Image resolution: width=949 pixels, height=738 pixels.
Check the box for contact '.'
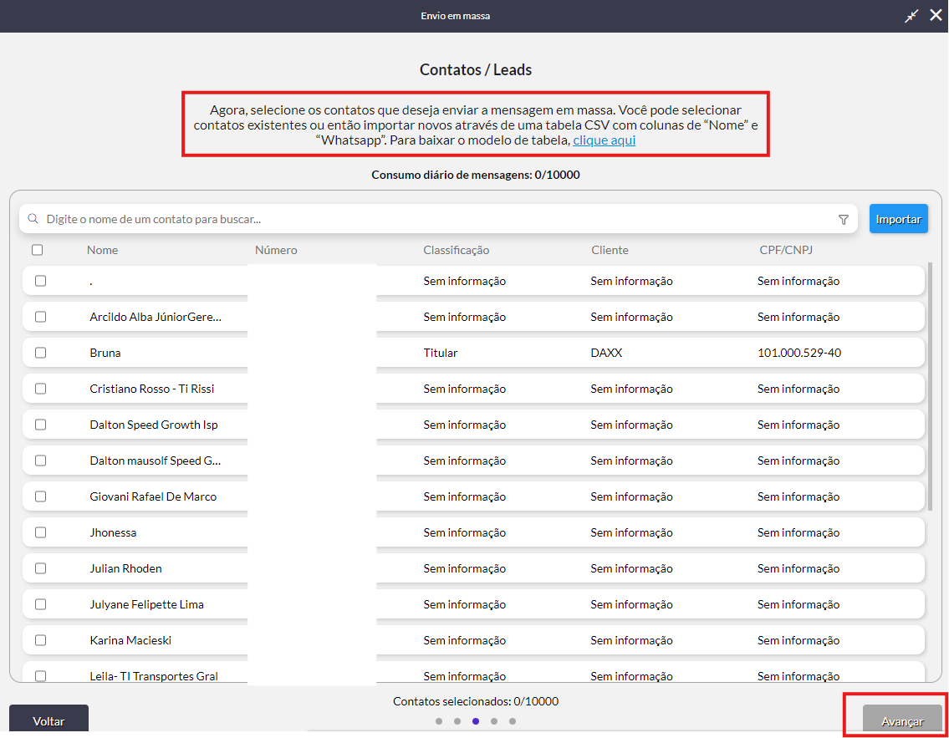point(40,281)
